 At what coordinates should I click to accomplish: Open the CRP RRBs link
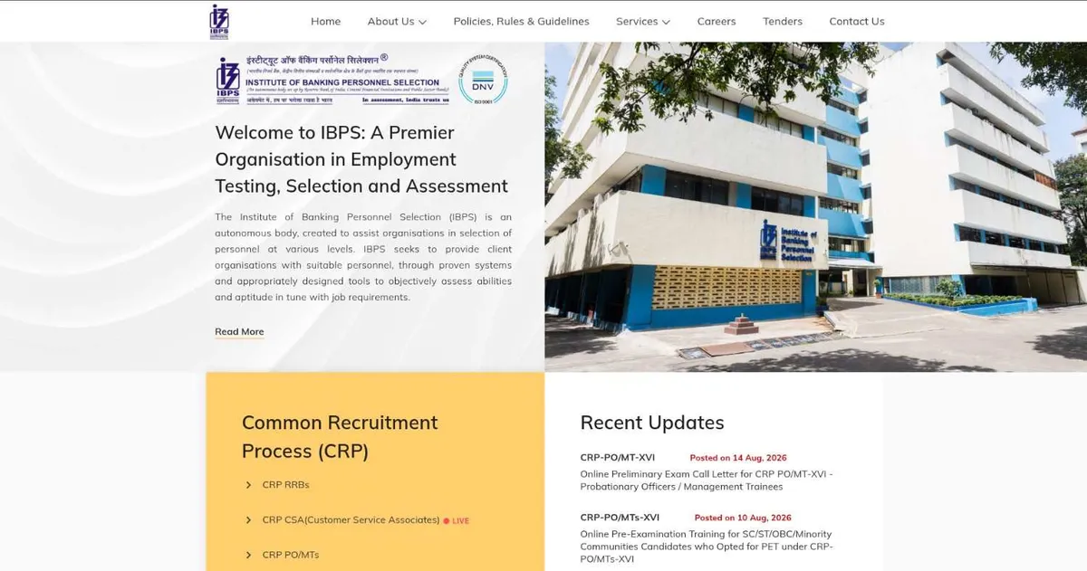point(285,485)
